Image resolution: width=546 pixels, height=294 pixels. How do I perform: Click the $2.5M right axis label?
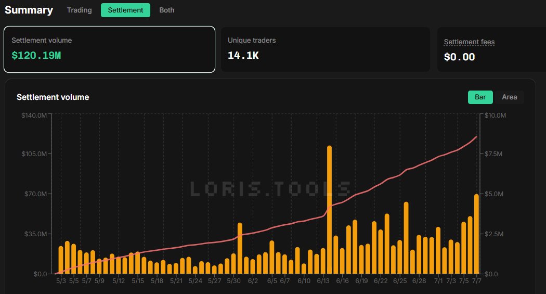point(494,234)
